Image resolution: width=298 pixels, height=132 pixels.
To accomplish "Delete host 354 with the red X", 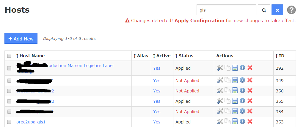I will click(250, 111).
